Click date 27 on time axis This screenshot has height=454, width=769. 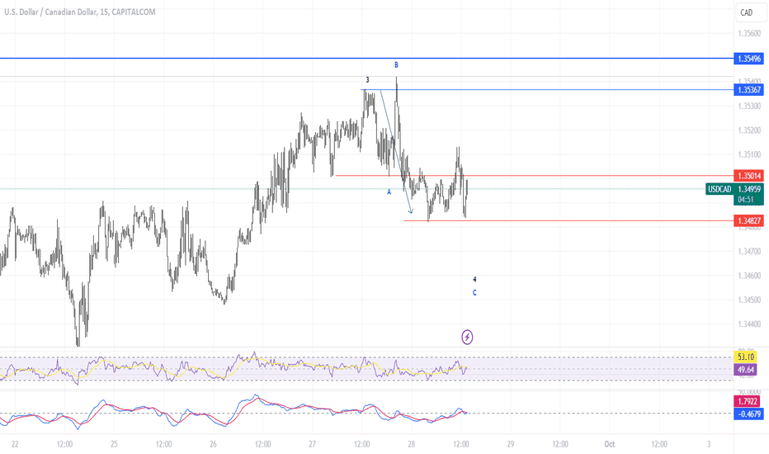pos(312,444)
